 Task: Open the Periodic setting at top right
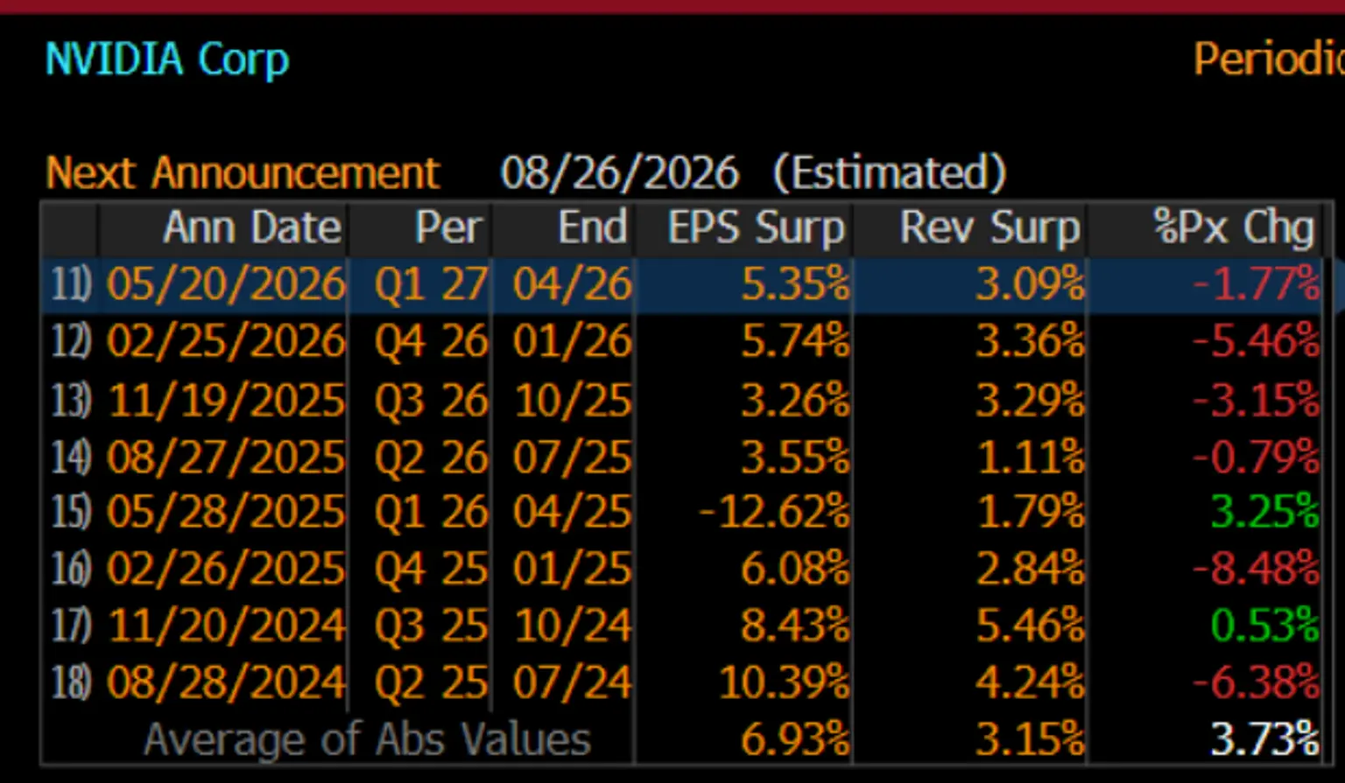(x=1268, y=59)
